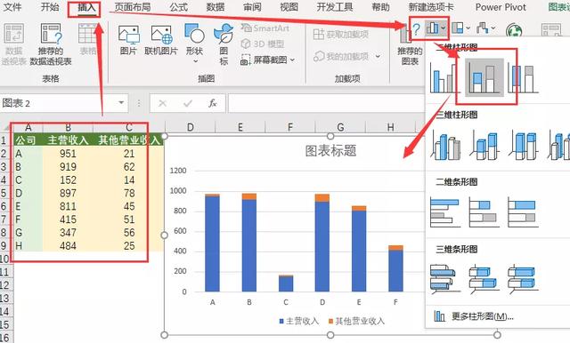Open the 插入 ribbon tab
The image size is (570, 343).
click(x=86, y=7)
